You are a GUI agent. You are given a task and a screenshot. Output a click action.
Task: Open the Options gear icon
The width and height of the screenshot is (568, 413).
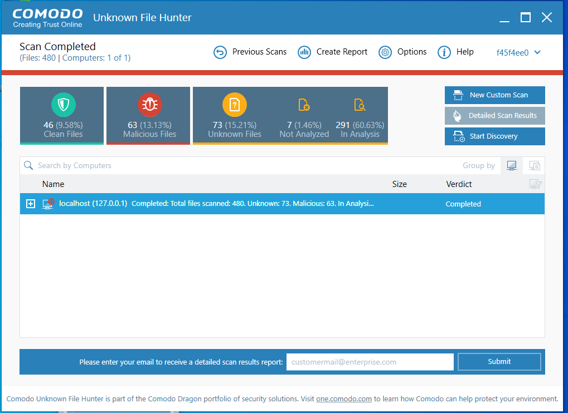[x=385, y=52]
